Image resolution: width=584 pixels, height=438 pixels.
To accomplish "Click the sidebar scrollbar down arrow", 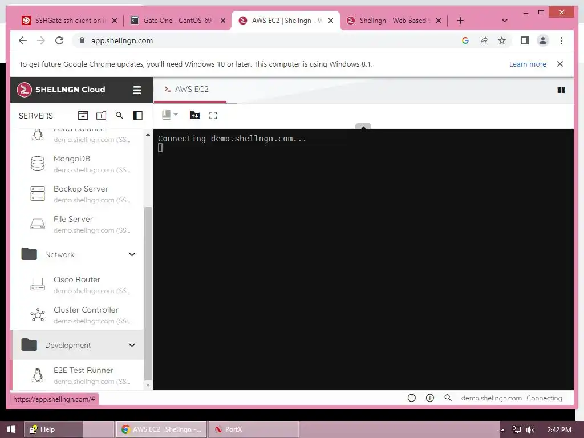I will click(148, 385).
